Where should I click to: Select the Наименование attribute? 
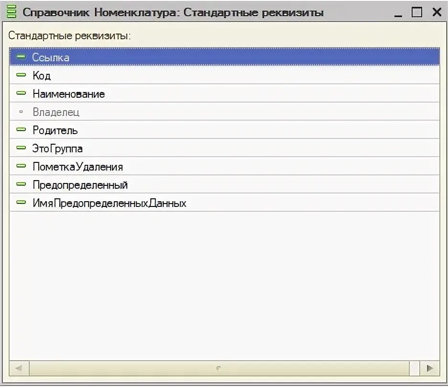pos(224,93)
